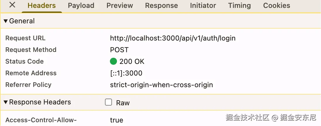
Task: Click the Remote Address value
Action: tap(126, 73)
